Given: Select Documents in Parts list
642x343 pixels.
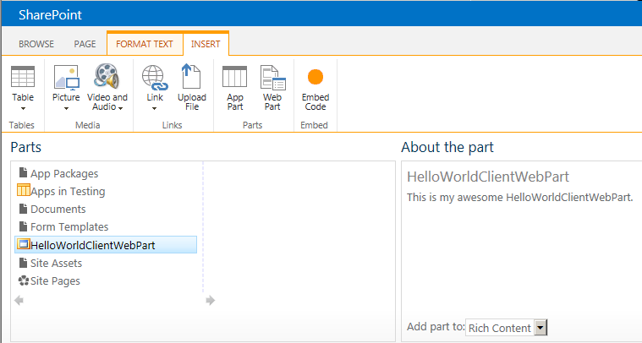Looking at the screenshot, I should click(58, 209).
